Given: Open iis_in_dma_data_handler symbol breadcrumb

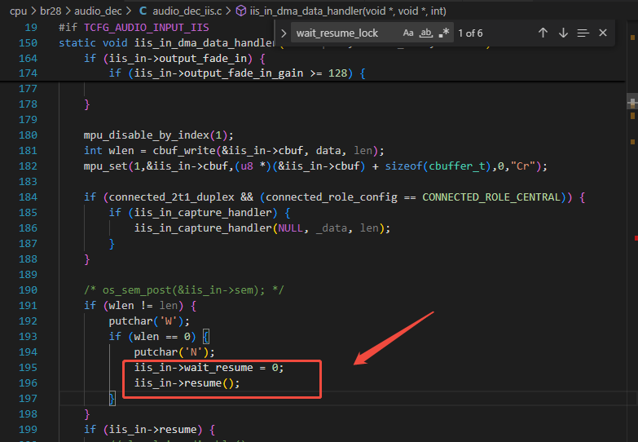Looking at the screenshot, I should click(348, 11).
